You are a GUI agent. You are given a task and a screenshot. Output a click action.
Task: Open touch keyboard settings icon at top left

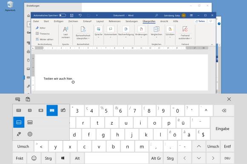click(17, 99)
